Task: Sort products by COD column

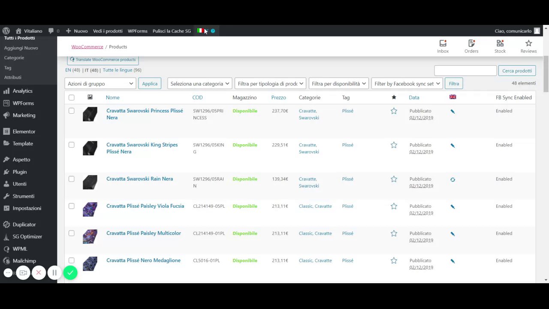Action: coord(197,97)
